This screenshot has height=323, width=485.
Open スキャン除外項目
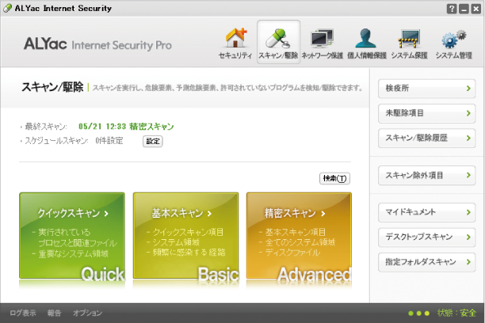426,175
